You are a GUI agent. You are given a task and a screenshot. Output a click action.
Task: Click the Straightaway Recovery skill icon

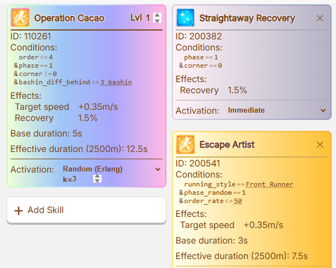pyautogui.click(x=185, y=18)
